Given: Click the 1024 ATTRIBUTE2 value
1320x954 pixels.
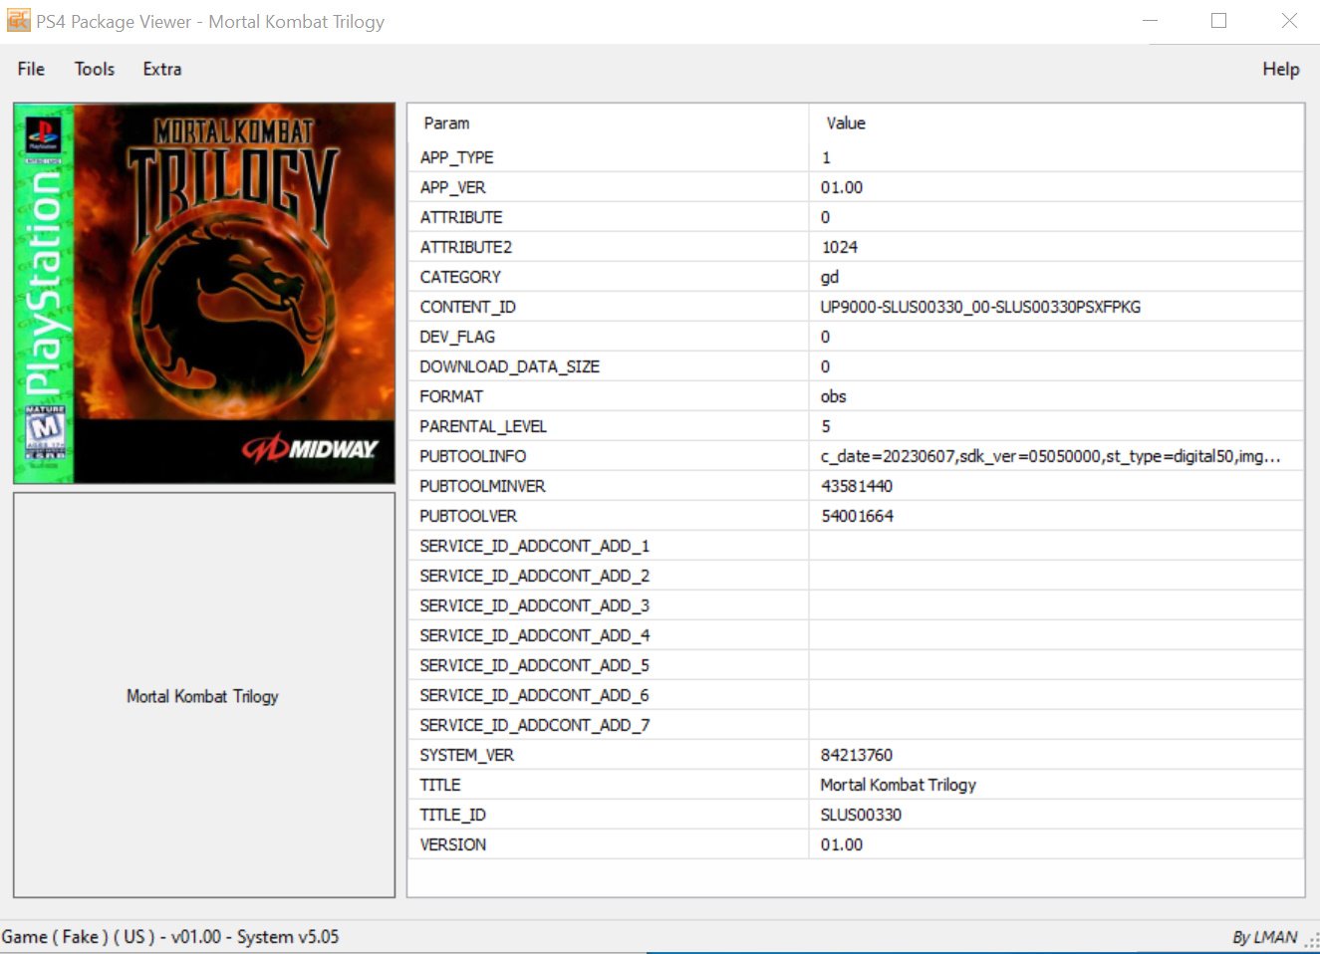Looking at the screenshot, I should [839, 247].
